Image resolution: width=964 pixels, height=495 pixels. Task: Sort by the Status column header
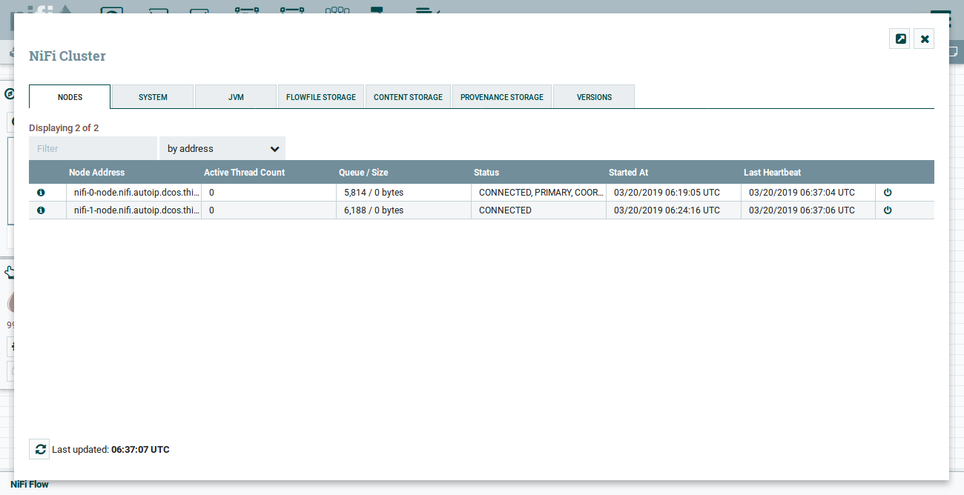pos(538,172)
